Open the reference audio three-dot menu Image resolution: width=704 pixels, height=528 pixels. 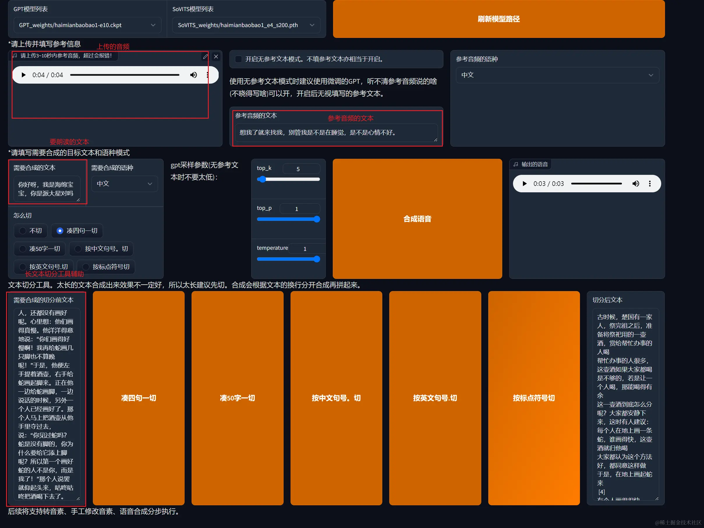pyautogui.click(x=208, y=75)
